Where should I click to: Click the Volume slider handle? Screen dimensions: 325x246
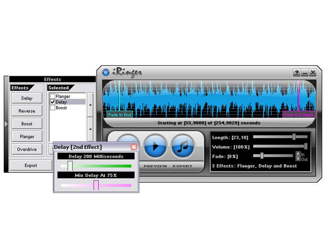[306, 146]
